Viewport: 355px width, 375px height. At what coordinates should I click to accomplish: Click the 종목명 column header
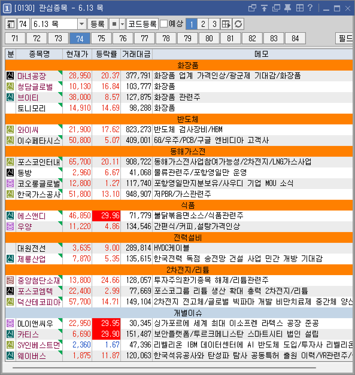pyautogui.click(x=39, y=54)
